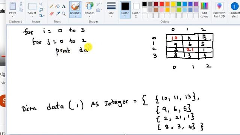
Task: Pick the white palette swatch
Action: [144, 10]
